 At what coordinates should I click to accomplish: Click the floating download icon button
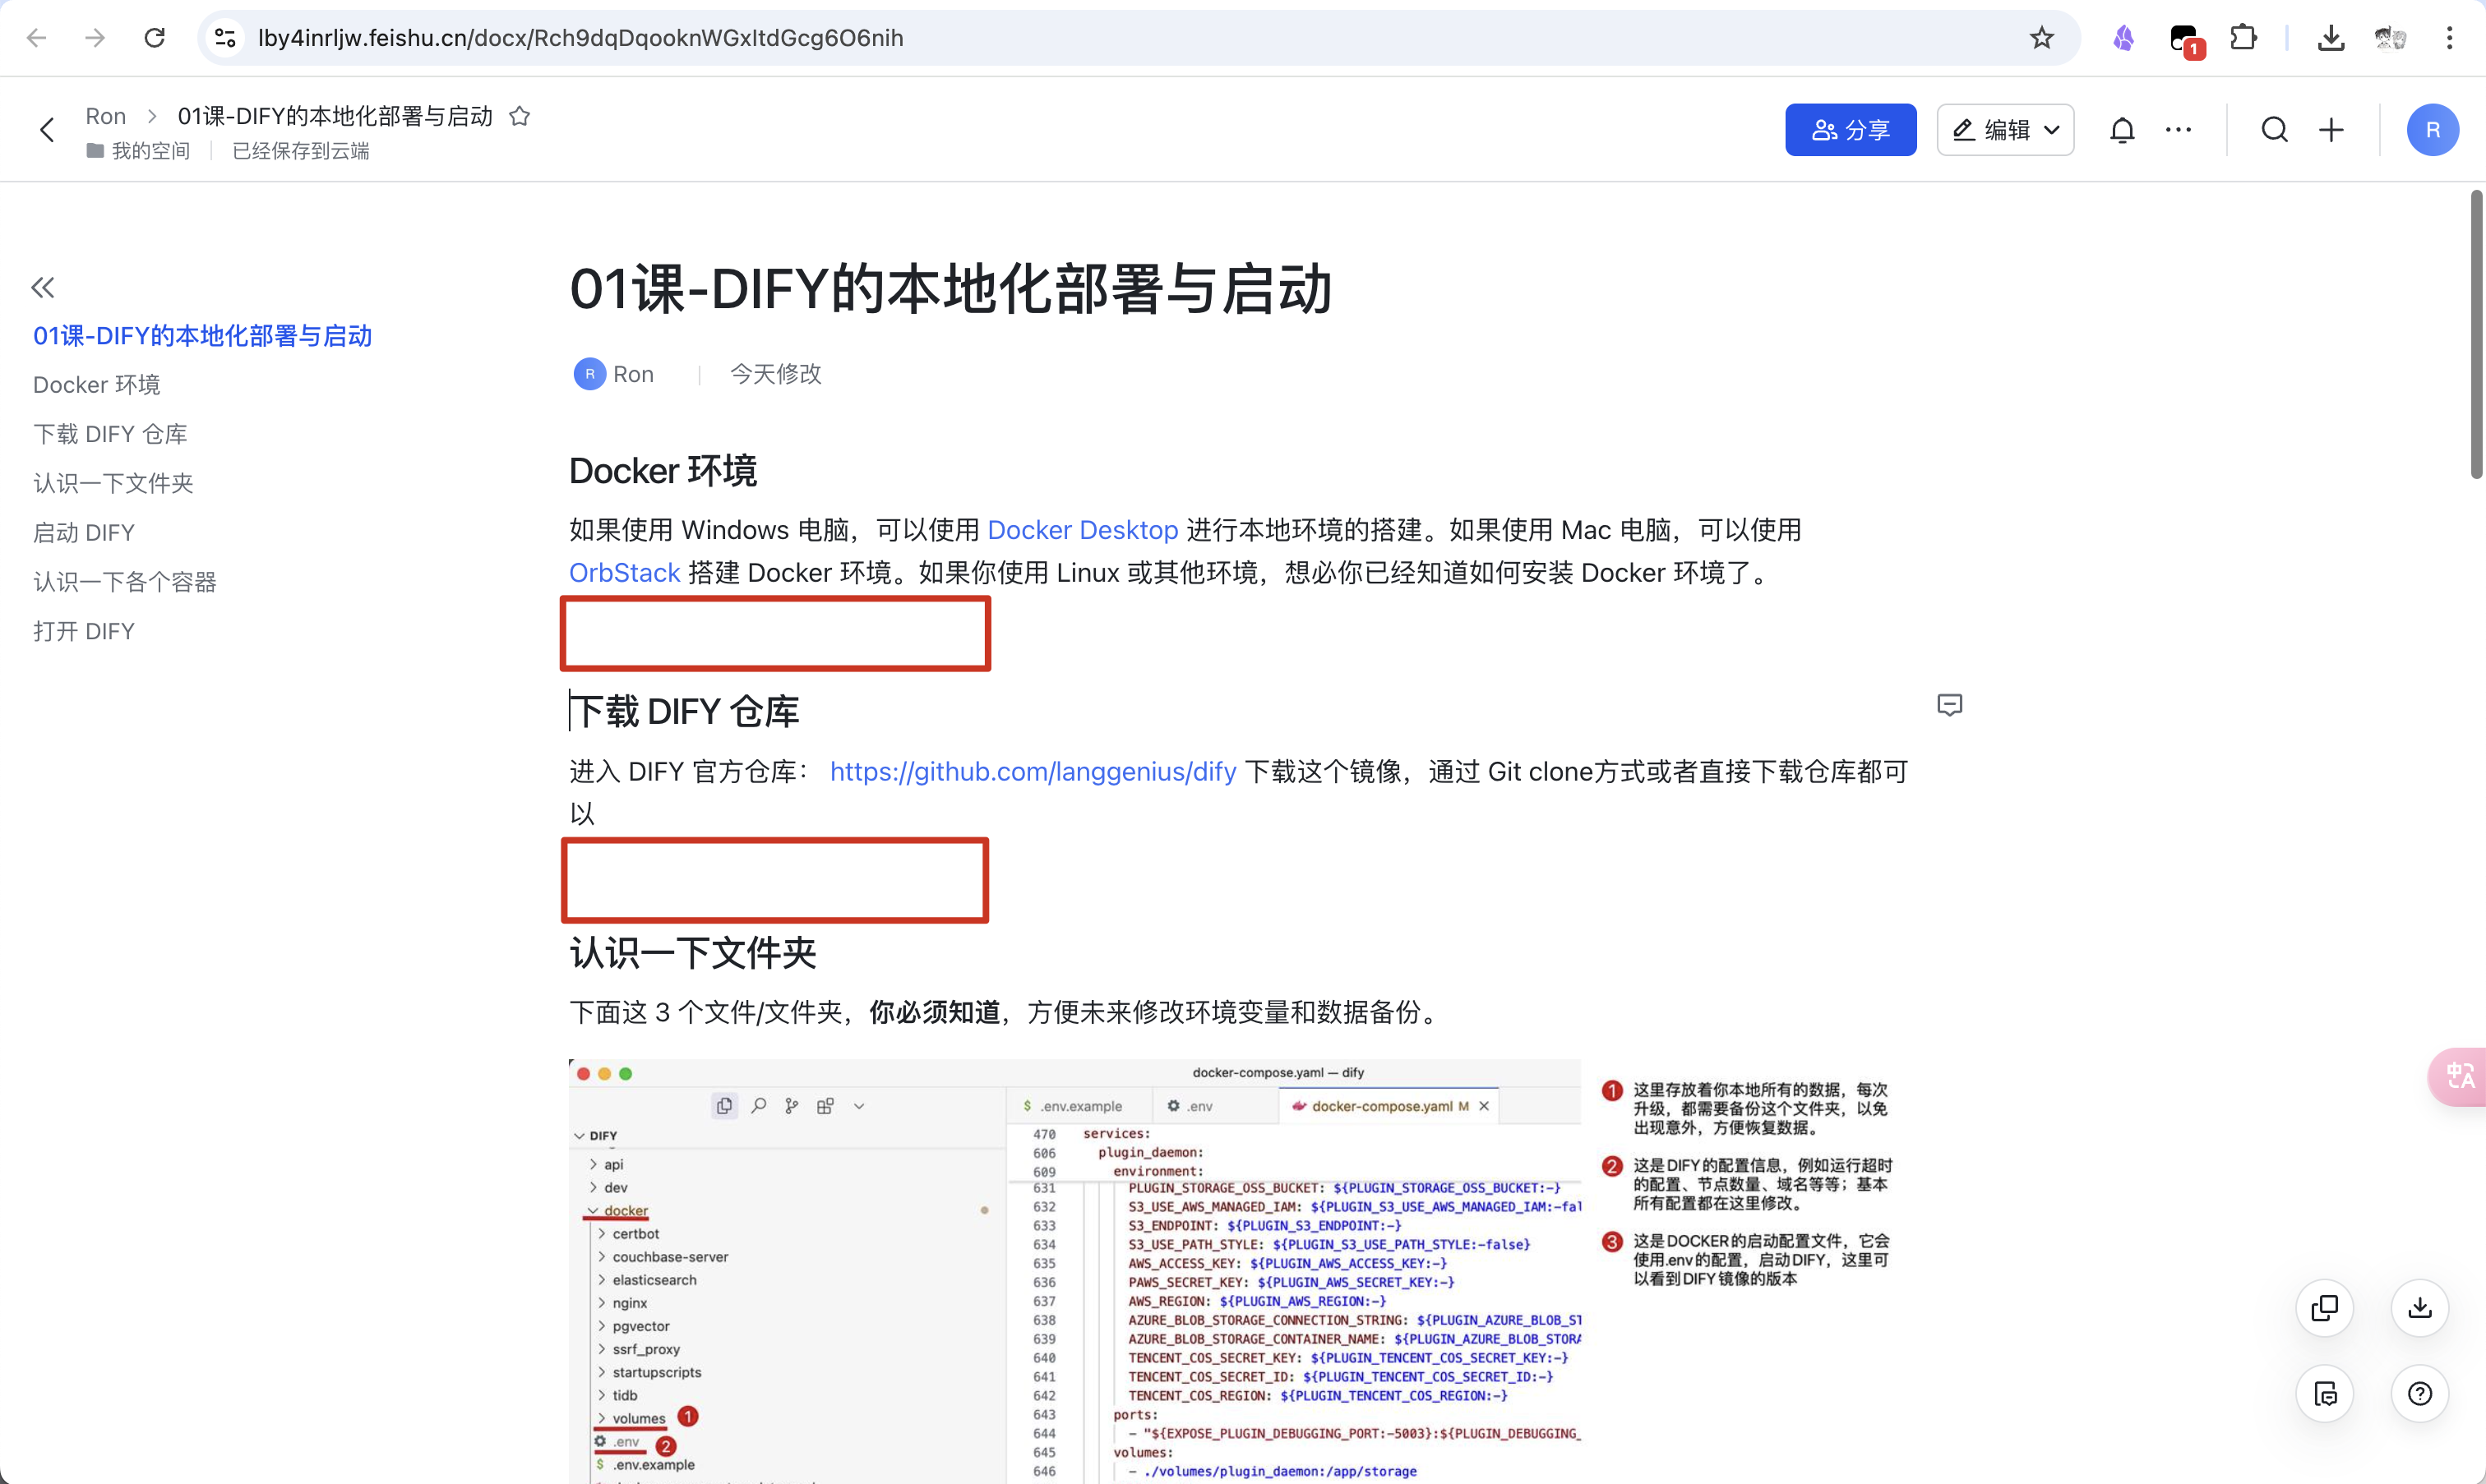pos(2419,1308)
